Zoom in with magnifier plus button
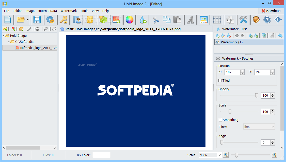Image resolution: width=286 pixels, height=162 pixels. click(275, 155)
